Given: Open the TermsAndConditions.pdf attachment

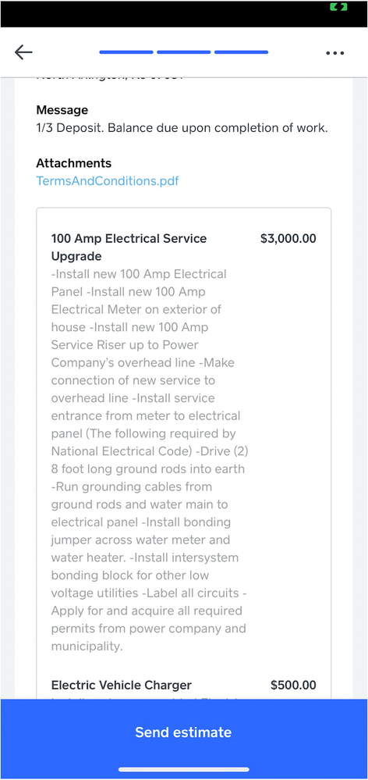Looking at the screenshot, I should (108, 180).
